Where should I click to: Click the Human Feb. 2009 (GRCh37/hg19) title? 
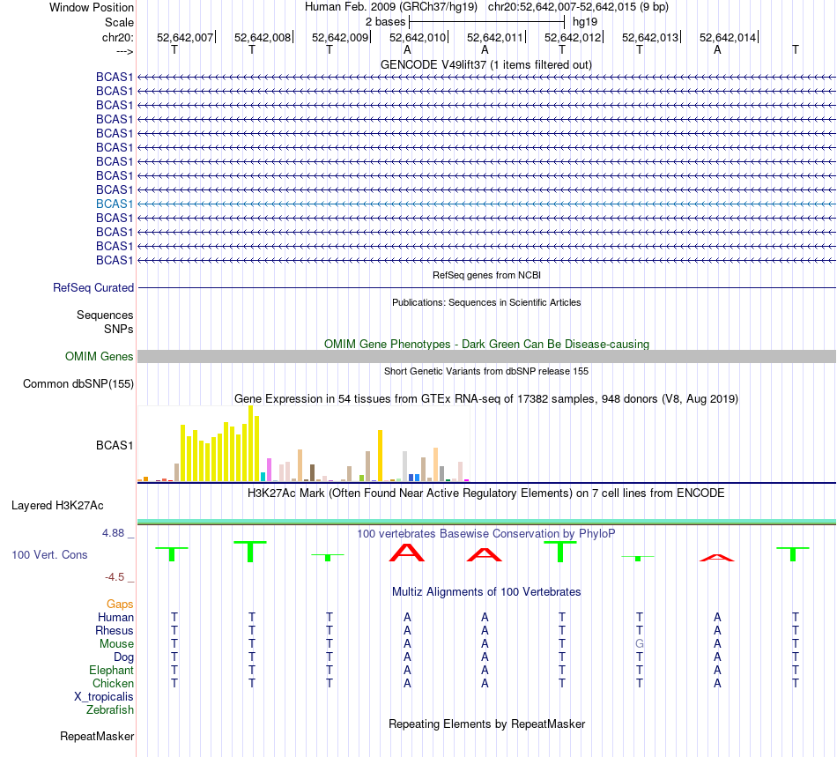[390, 7]
